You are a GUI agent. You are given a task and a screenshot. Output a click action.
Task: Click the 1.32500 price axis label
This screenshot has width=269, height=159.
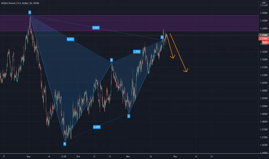(x=264, y=52)
